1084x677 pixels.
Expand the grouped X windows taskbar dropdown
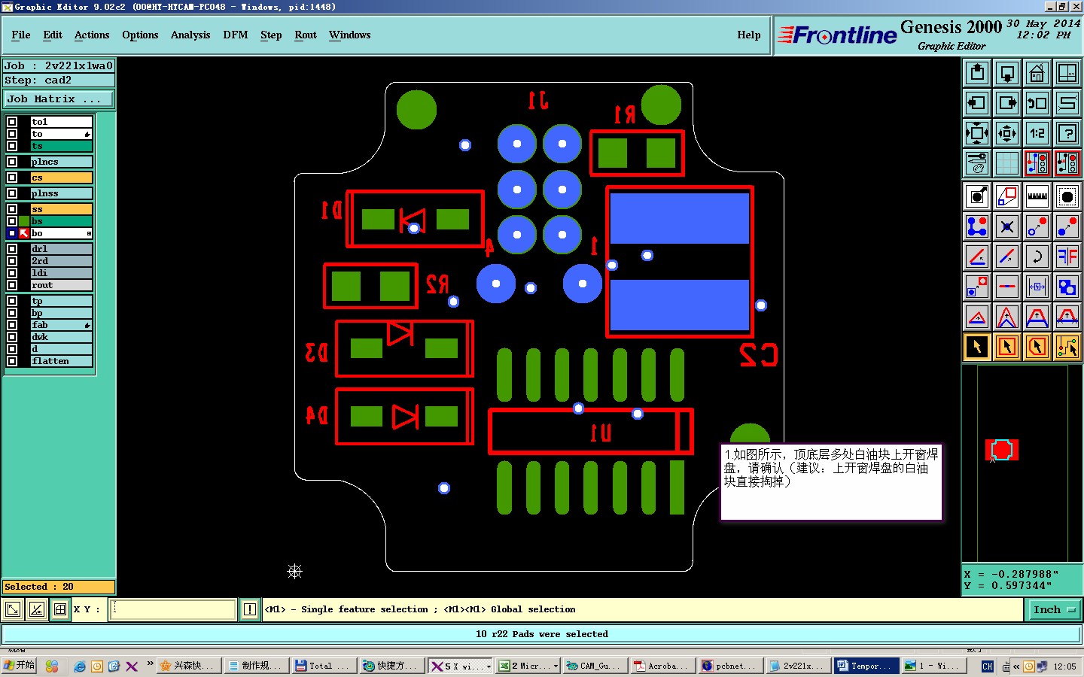[489, 666]
